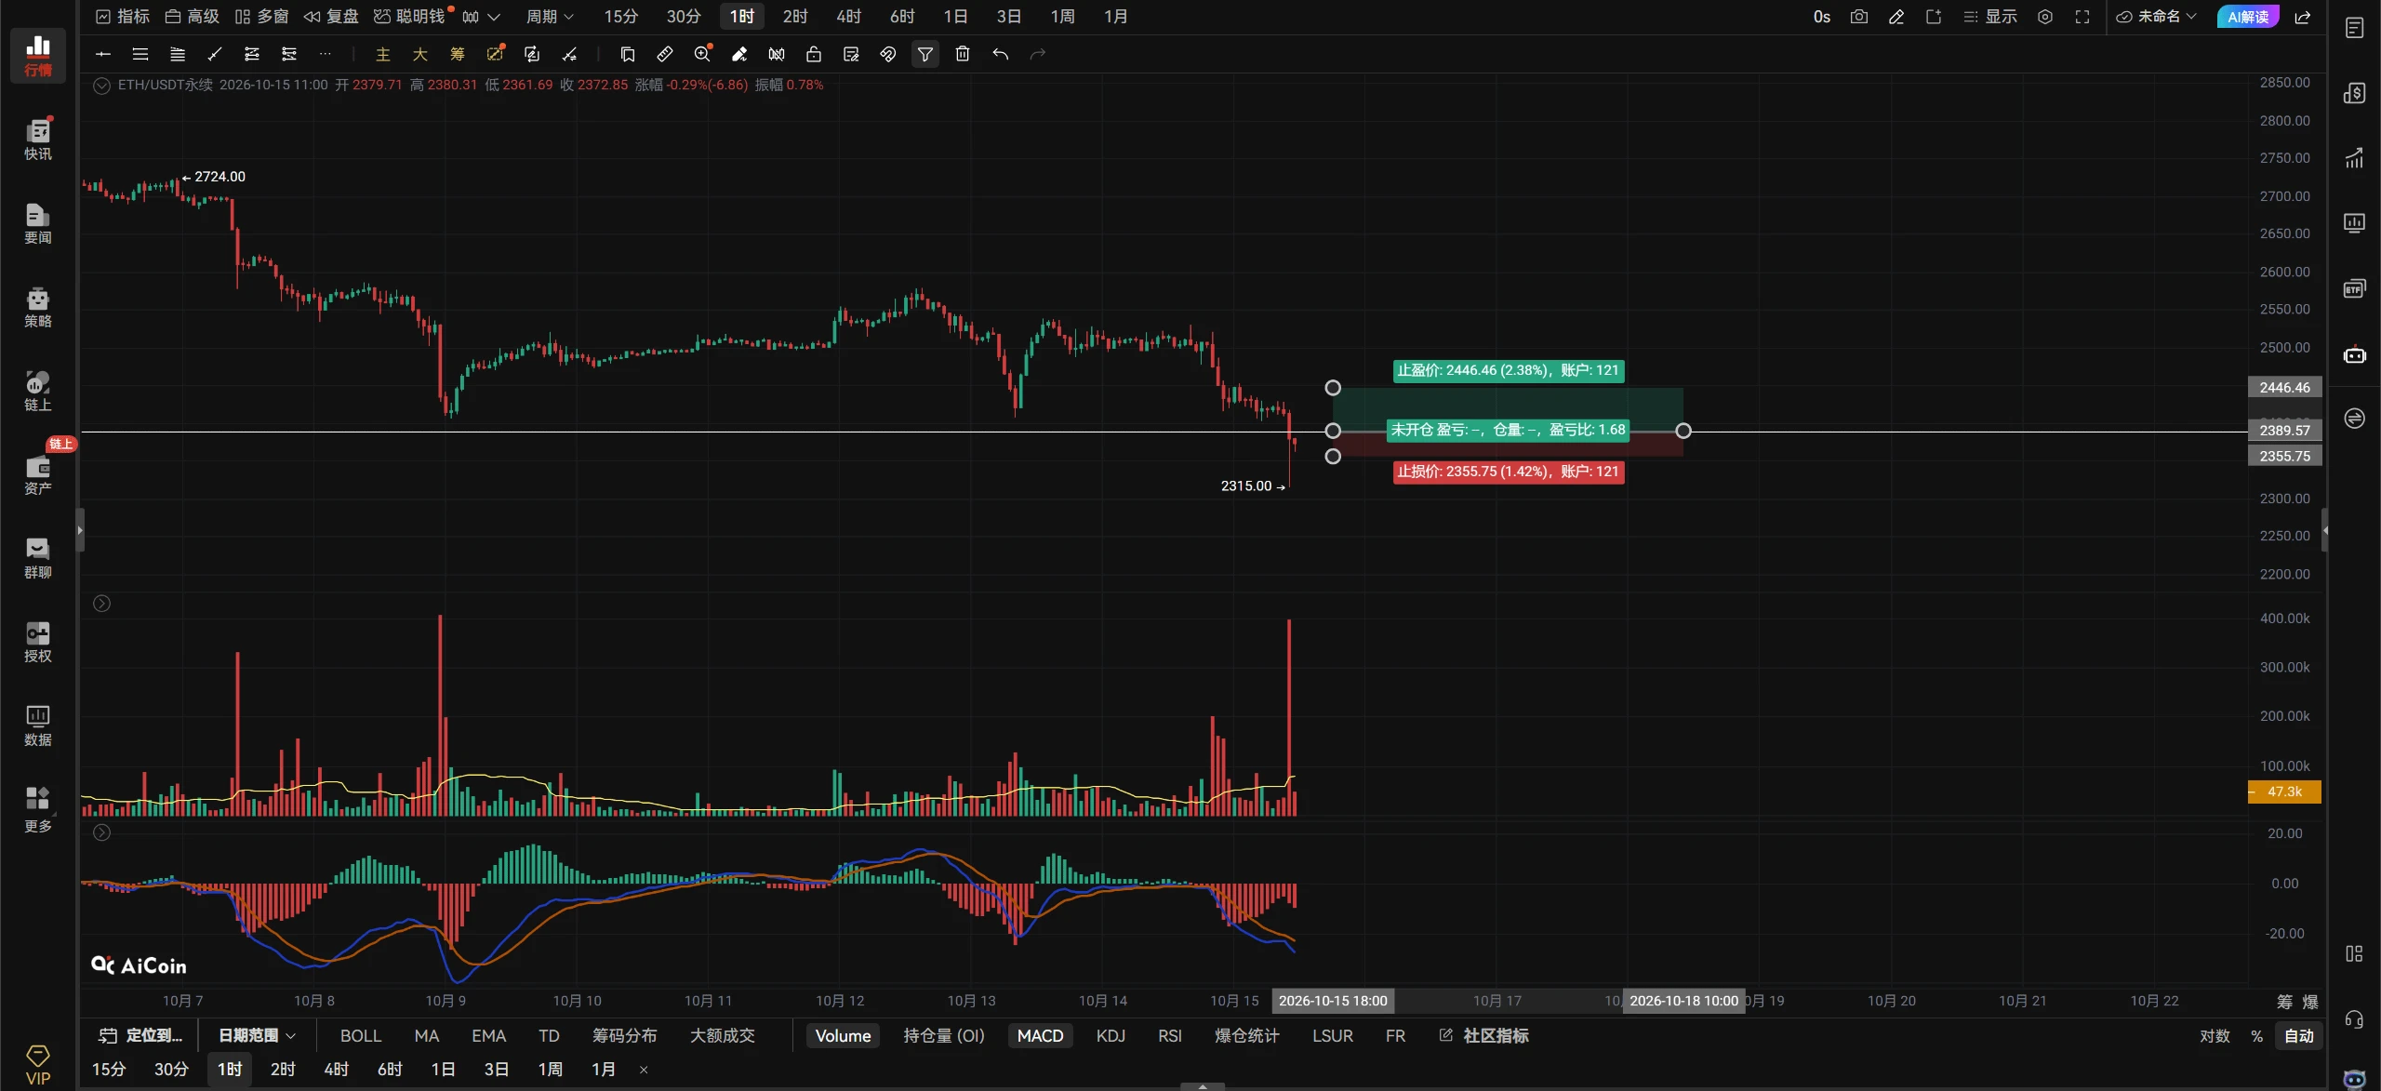The height and width of the screenshot is (1091, 2381).
Task: Collapse the MACD pane chevron circle
Action: (102, 832)
